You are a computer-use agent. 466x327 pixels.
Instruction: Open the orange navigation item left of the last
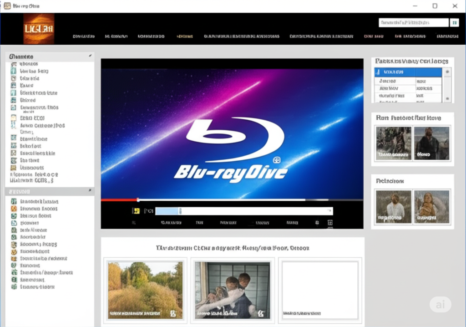[x=410, y=36]
